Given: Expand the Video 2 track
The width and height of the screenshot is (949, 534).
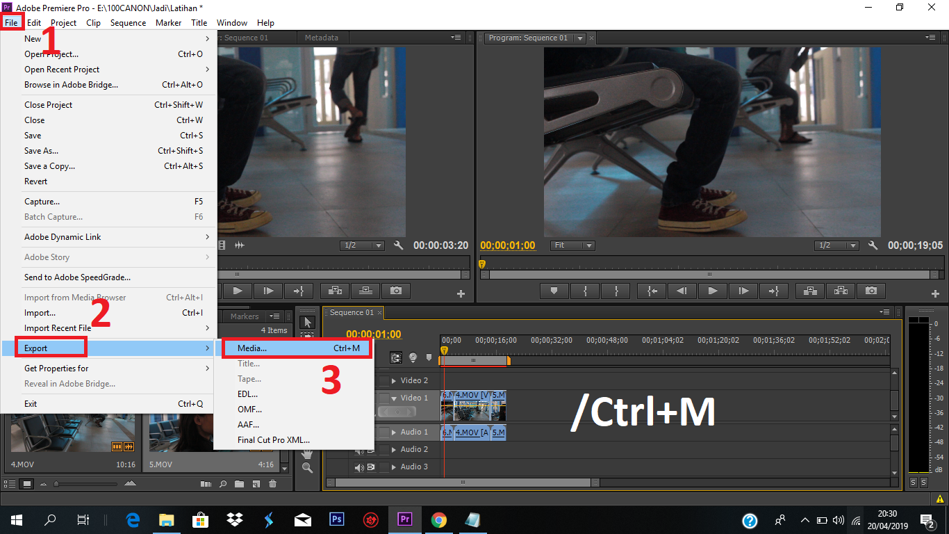Looking at the screenshot, I should (x=394, y=381).
